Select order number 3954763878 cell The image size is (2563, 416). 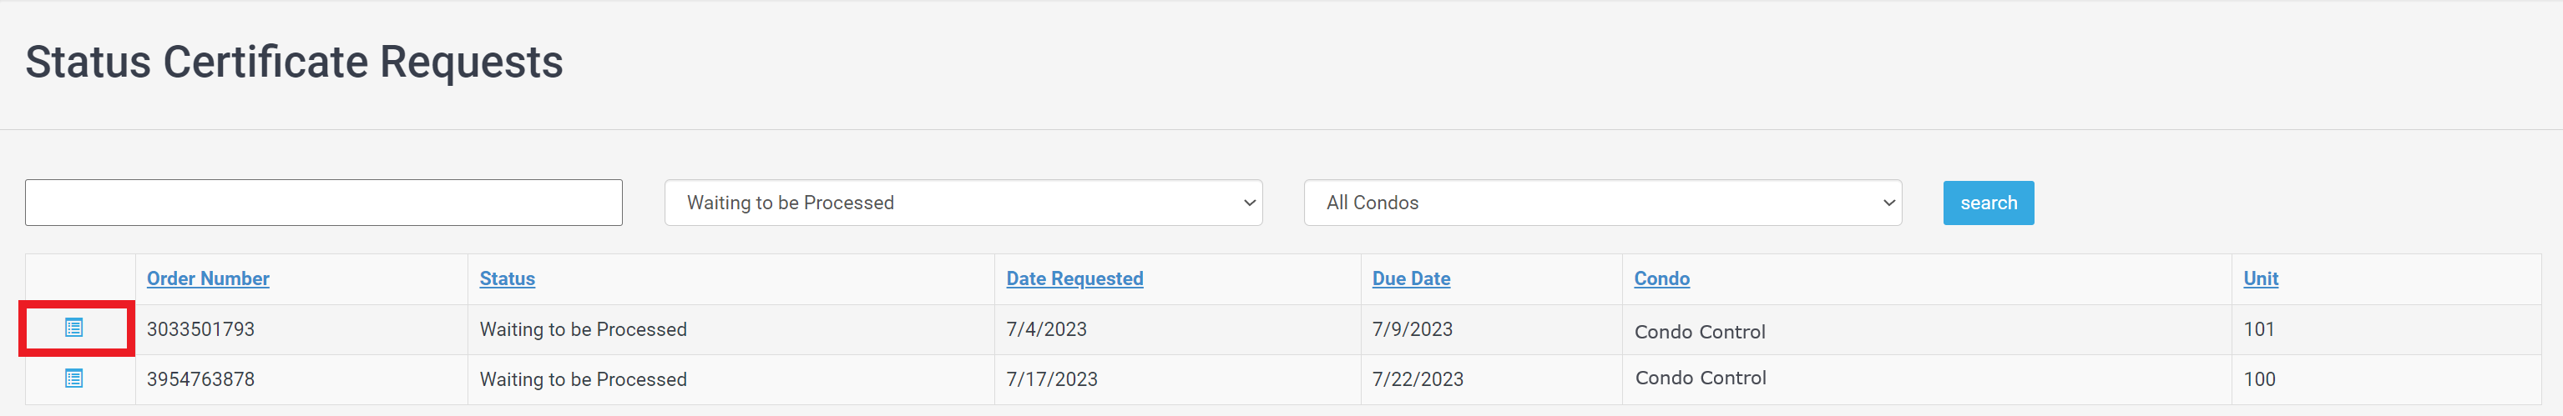201,379
